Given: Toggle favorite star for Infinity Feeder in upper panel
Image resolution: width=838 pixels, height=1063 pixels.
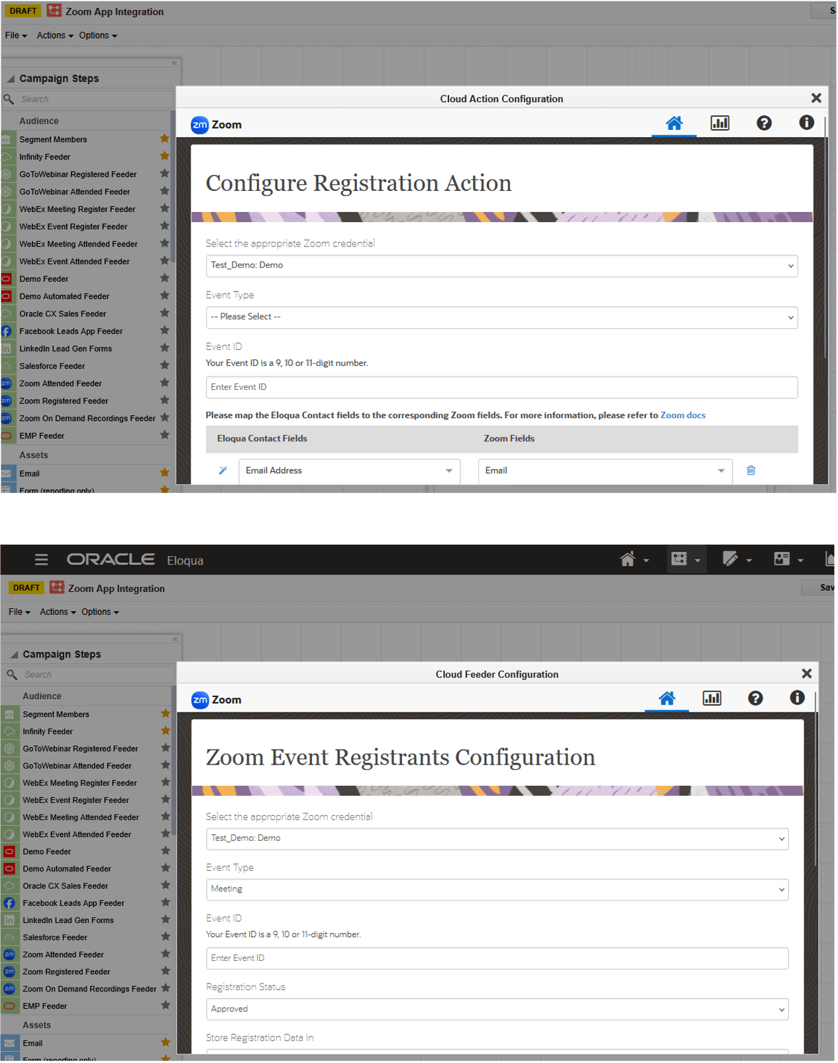Looking at the screenshot, I should click(164, 156).
